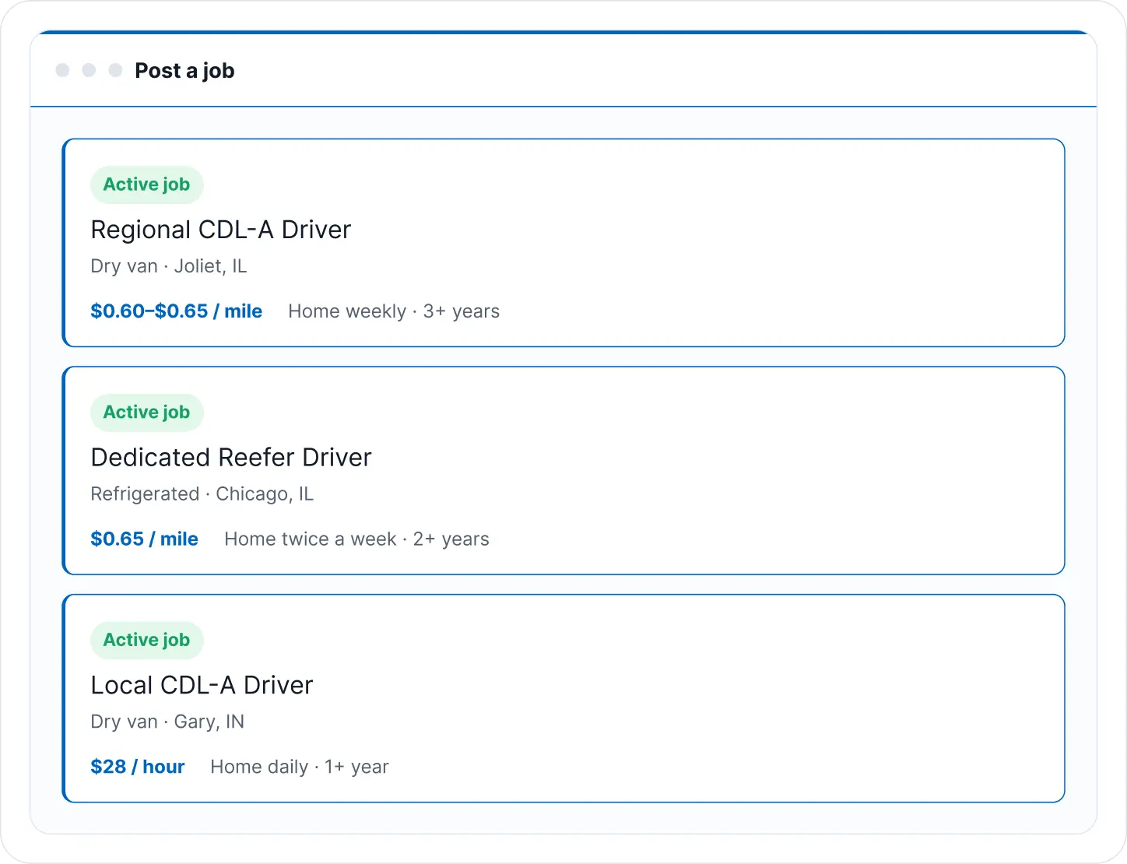Select the "Dry van · Gary, IN" line
Screen dimensions: 1127x864
point(167,722)
